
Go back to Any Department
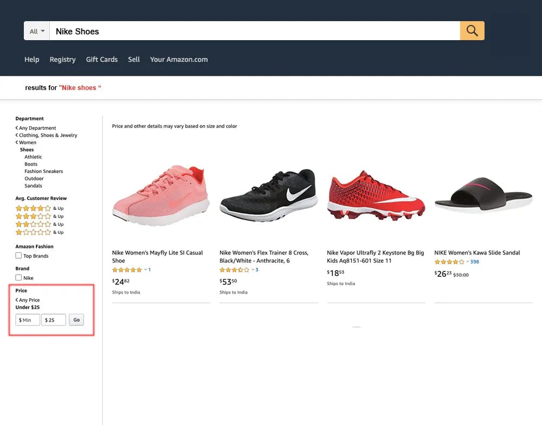click(x=36, y=128)
